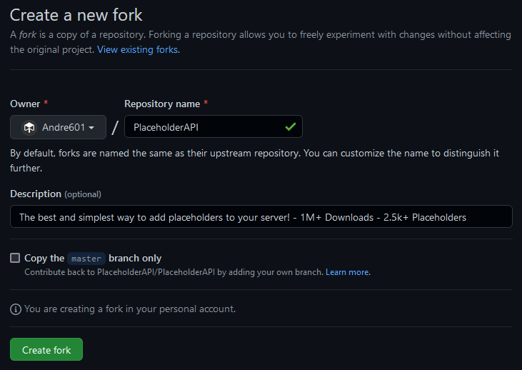This screenshot has width=522, height=370.
Task: Open the "Learn more" link
Action: 348,272
